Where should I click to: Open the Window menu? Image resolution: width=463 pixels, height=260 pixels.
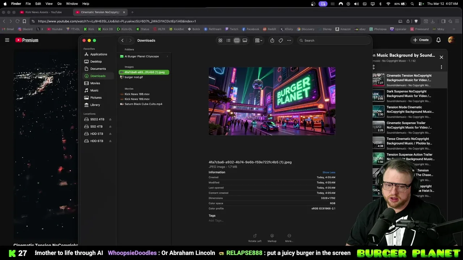click(x=72, y=4)
